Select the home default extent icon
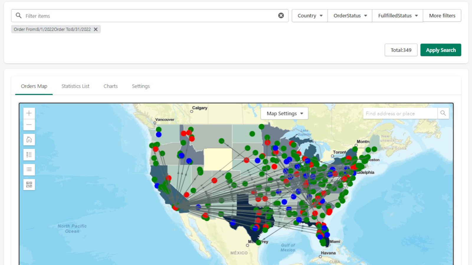Image resolution: width=472 pixels, height=265 pixels. click(29, 139)
